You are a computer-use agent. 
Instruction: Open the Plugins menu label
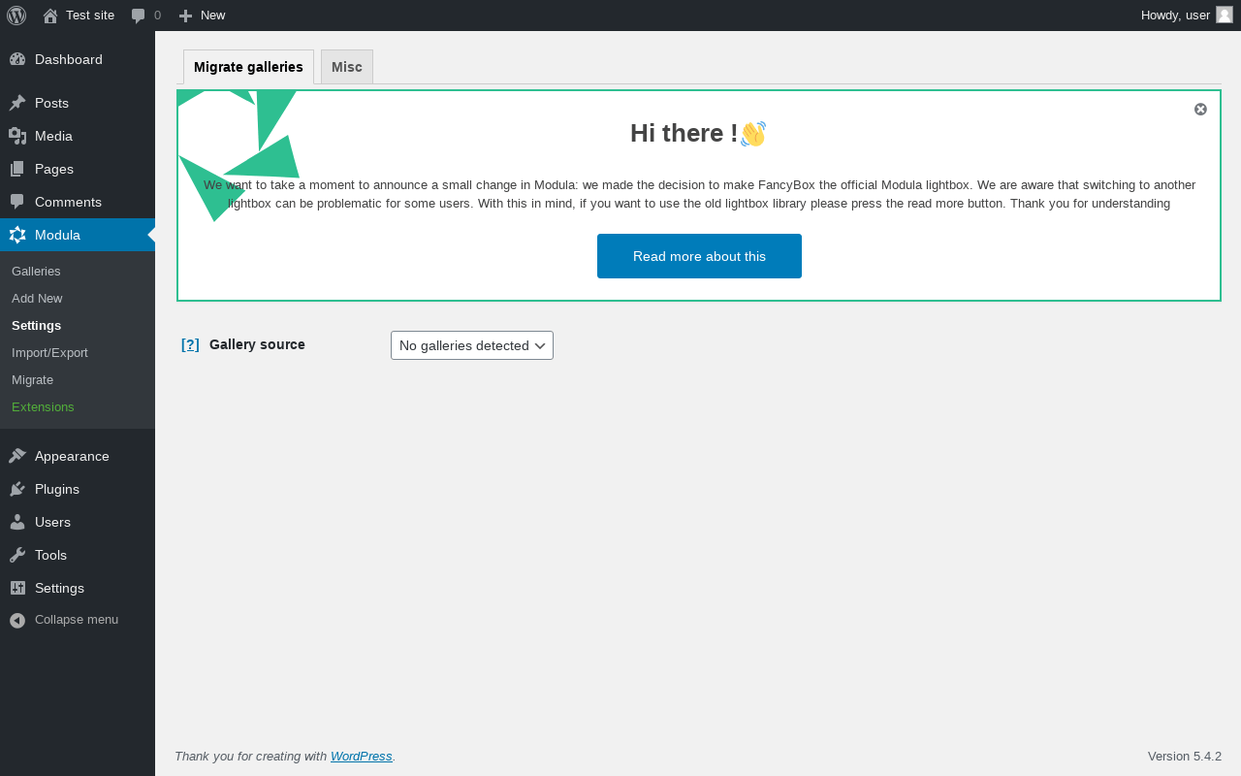click(57, 489)
